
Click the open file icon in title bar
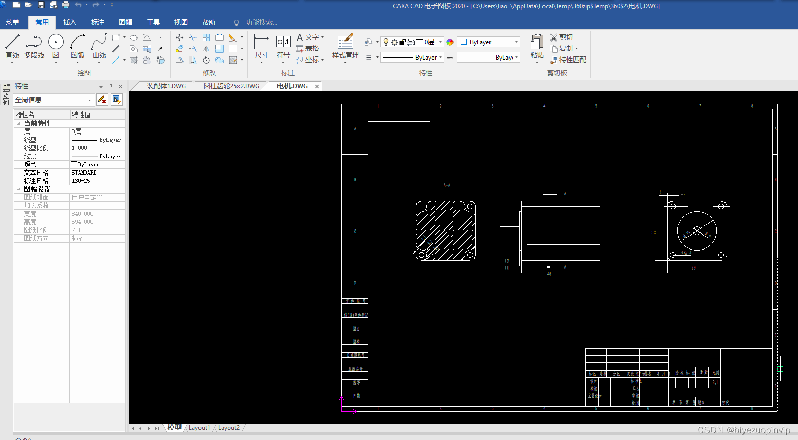[28, 5]
